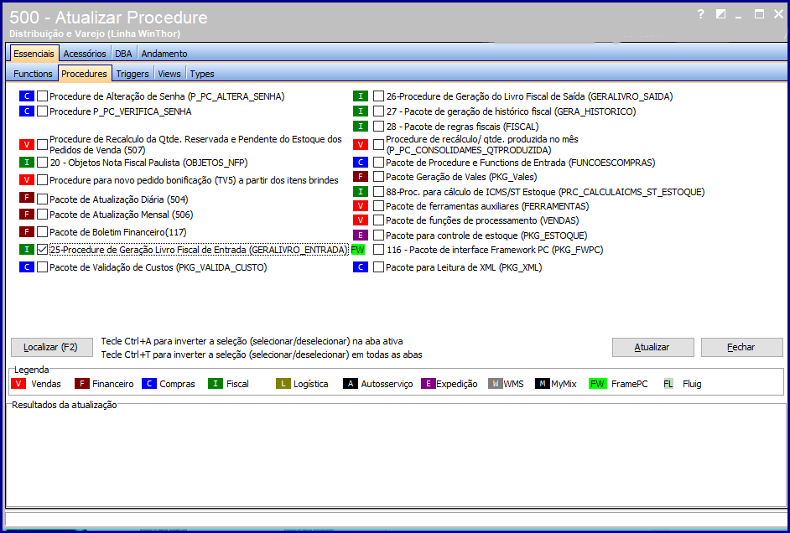Click the Autosserviço legend label
The width and height of the screenshot is (790, 533).
(x=387, y=384)
